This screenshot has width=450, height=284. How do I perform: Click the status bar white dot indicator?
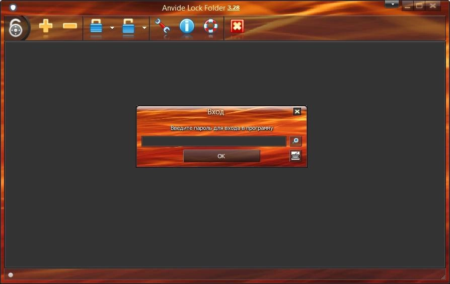pos(11,275)
